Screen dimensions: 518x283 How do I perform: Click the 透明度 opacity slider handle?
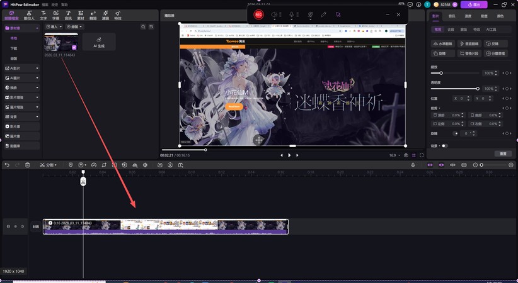tap(478, 89)
